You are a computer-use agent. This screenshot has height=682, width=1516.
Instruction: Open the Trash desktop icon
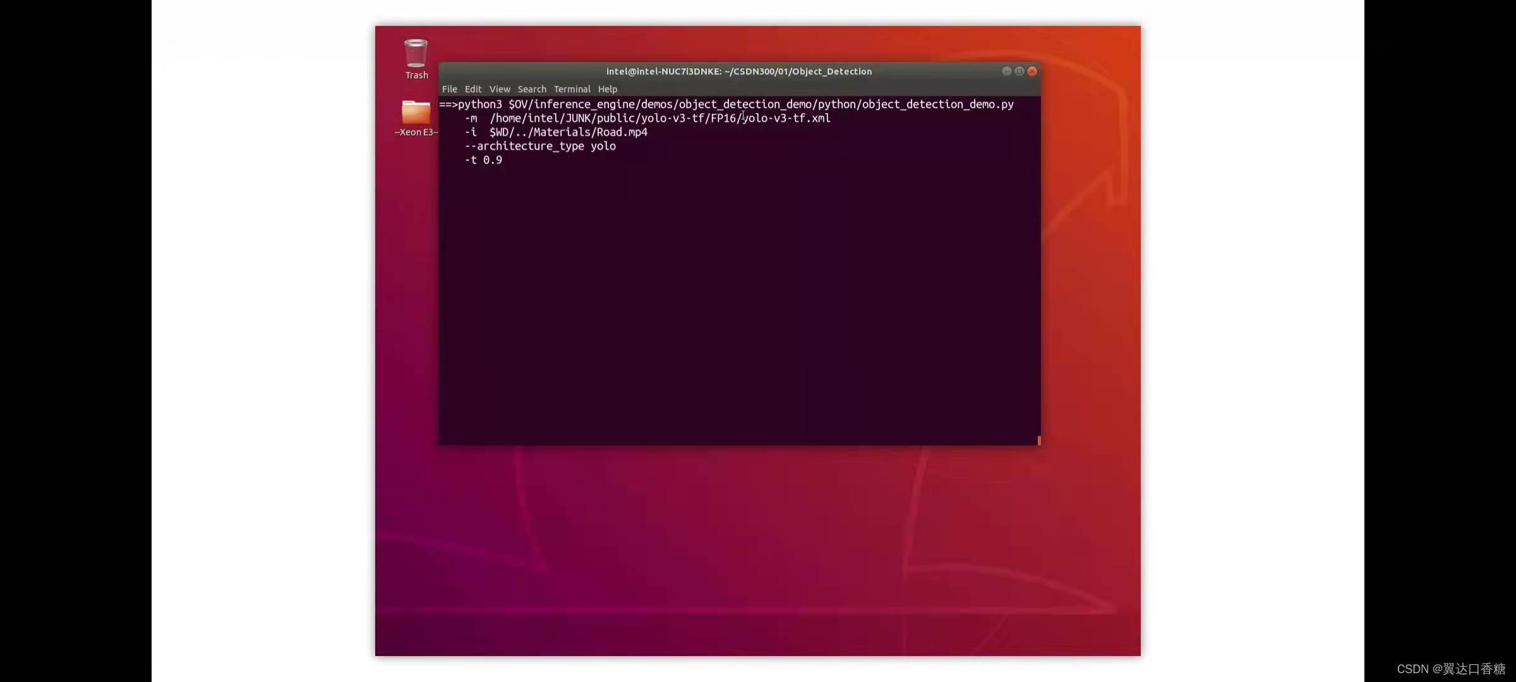pyautogui.click(x=416, y=59)
